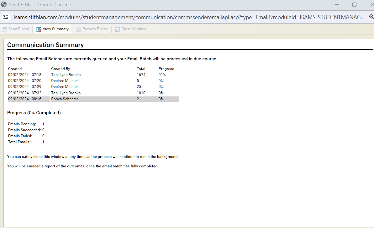
Task: Click the Created column header
Action: point(15,69)
